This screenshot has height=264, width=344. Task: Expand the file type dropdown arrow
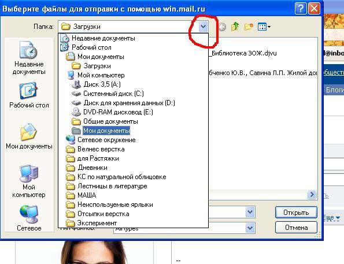pyautogui.click(x=250, y=228)
